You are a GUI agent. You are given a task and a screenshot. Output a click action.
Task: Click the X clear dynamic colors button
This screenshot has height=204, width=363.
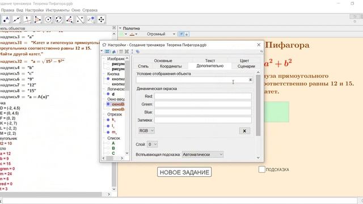[x=244, y=131]
